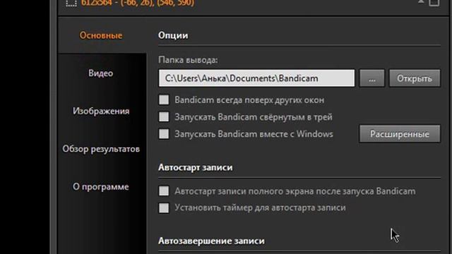Enable Bandicam всегда поверх других окон checkbox
This screenshot has height=254, width=452.
164,100
